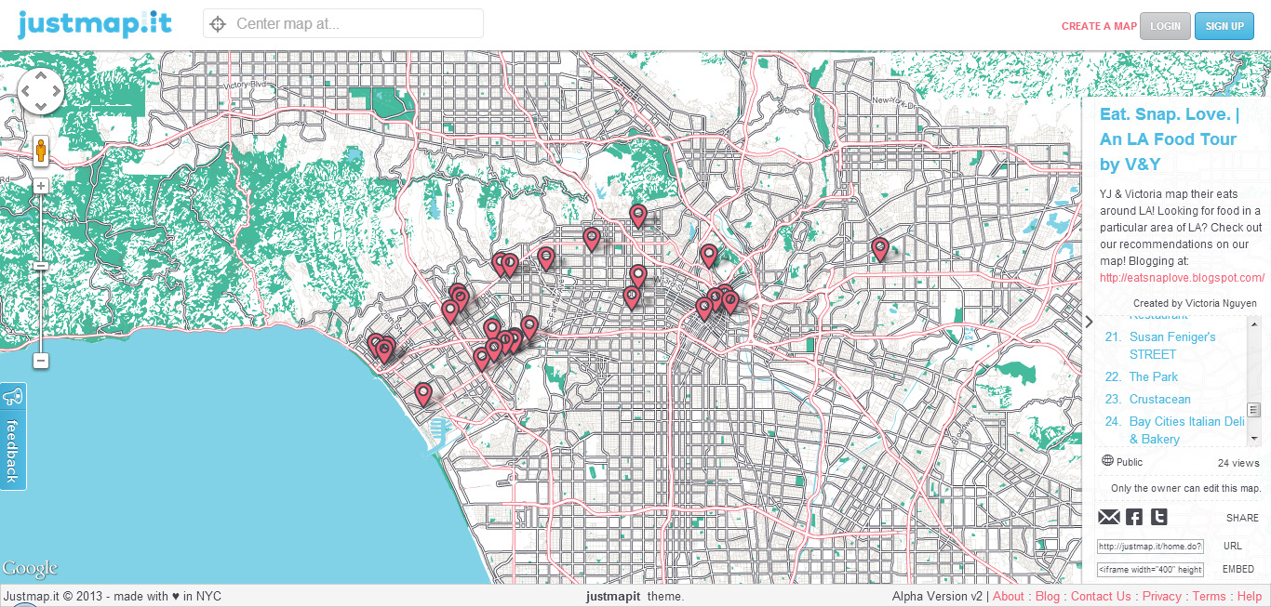Open the feedback side tab
The height and width of the screenshot is (607, 1271).
point(13,436)
